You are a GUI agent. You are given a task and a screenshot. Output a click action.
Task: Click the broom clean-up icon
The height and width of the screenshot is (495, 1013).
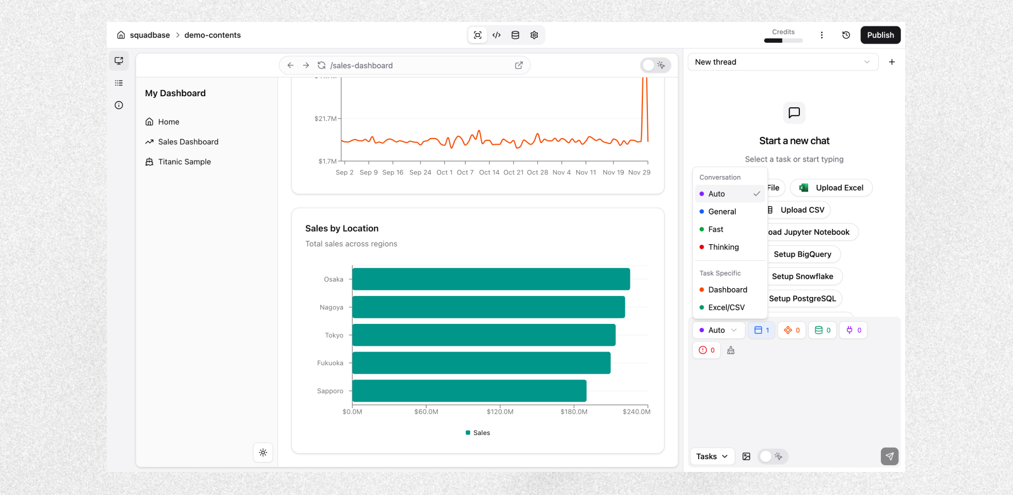click(x=731, y=350)
